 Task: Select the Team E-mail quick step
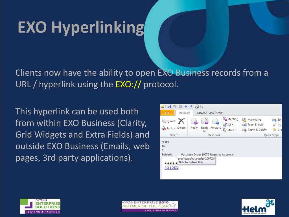253,125
